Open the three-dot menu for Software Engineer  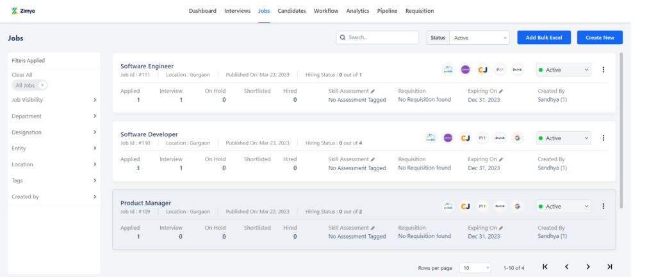click(x=603, y=70)
